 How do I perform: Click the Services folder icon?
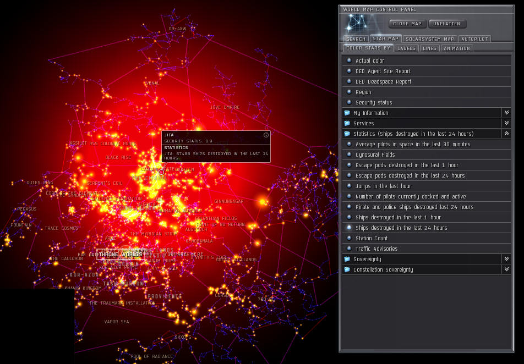point(347,123)
